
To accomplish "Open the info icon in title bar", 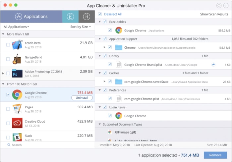I will pyautogui.click(x=226, y=6).
